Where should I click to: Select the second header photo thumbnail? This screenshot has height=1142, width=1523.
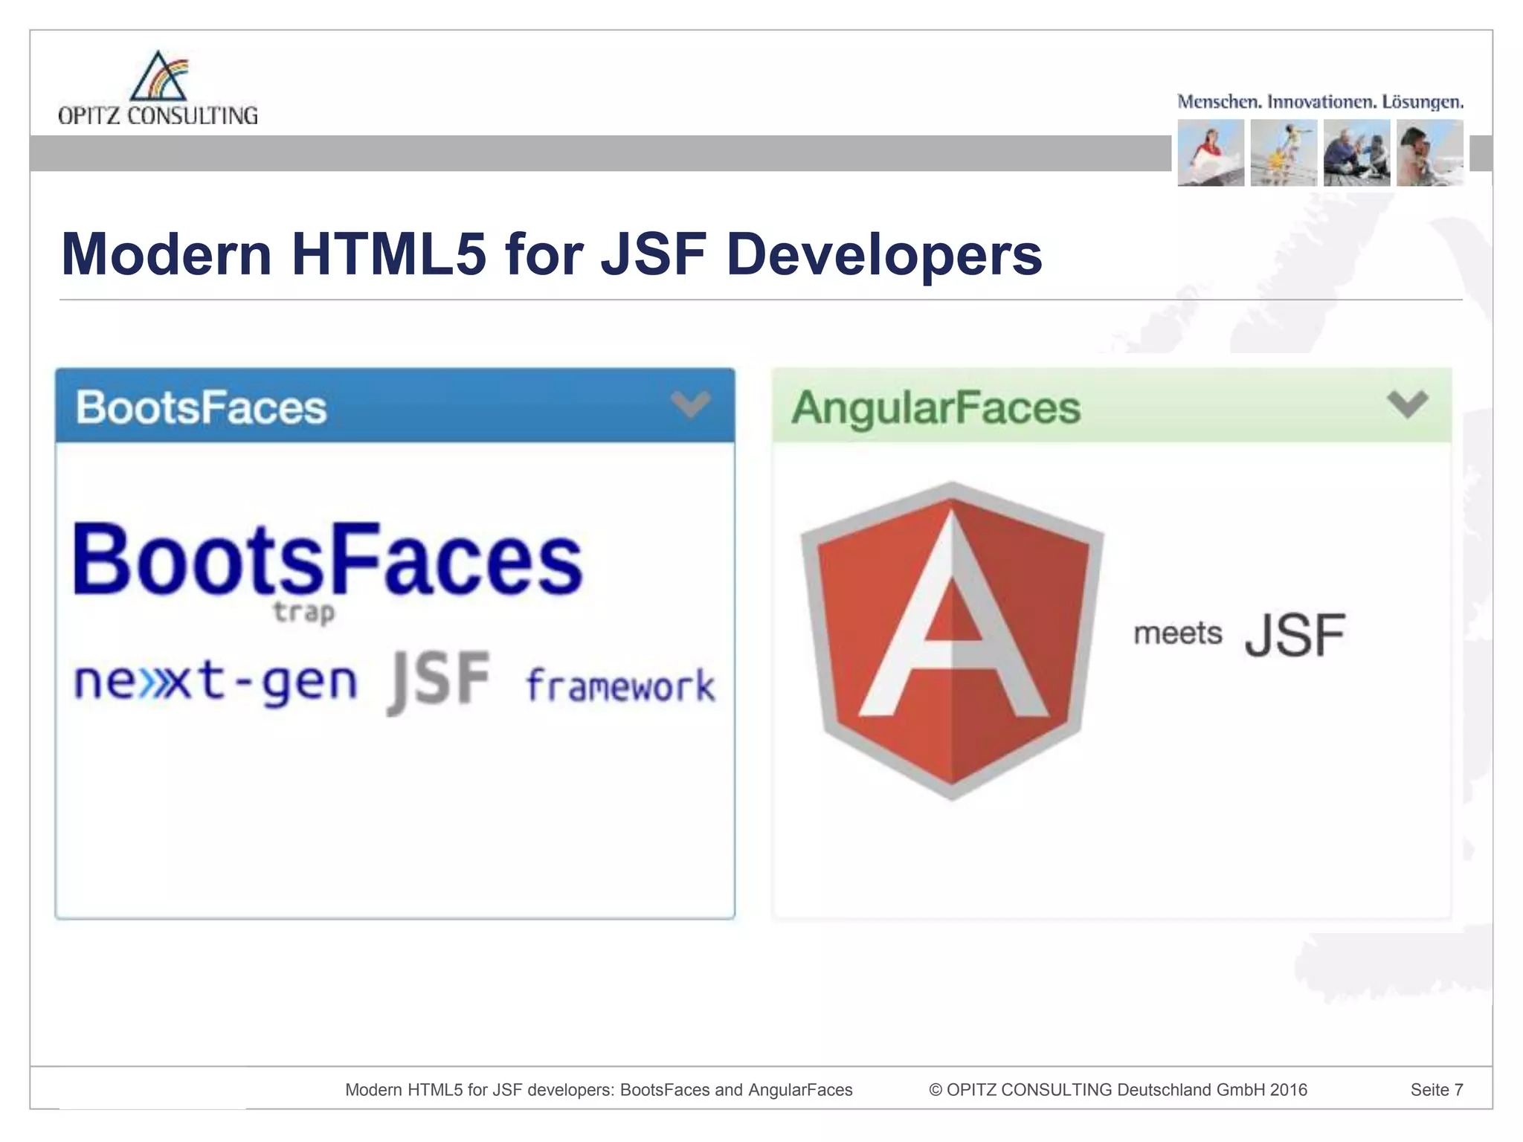click(1284, 153)
